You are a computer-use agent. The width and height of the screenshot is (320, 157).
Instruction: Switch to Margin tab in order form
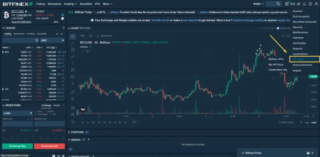[x=57, y=105]
